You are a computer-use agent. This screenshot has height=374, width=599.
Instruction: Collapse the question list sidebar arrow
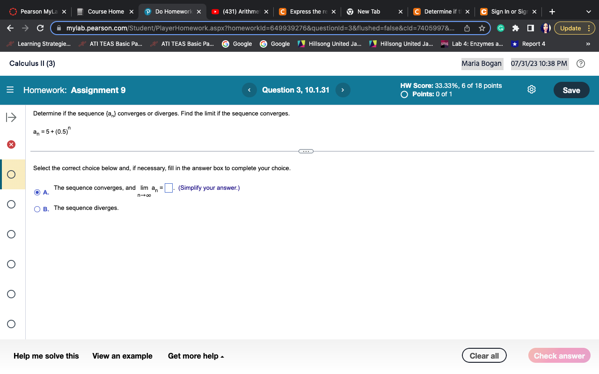11,117
